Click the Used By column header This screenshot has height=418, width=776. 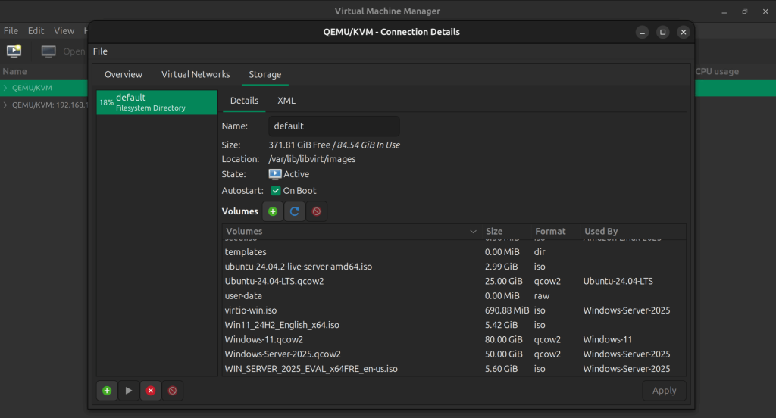tap(633, 232)
